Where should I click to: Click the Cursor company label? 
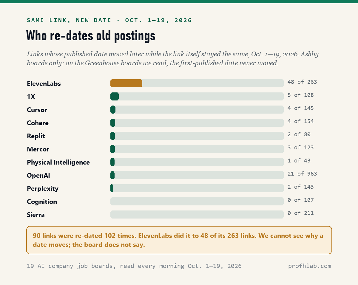click(x=37, y=110)
